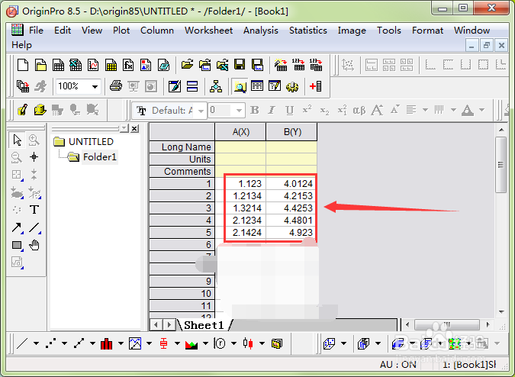Toggle Bold text formatting
This screenshot has width=515, height=377.
click(255, 110)
